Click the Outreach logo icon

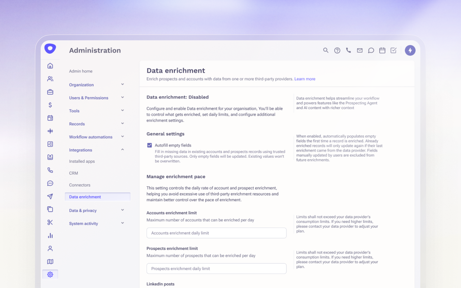pos(50,49)
